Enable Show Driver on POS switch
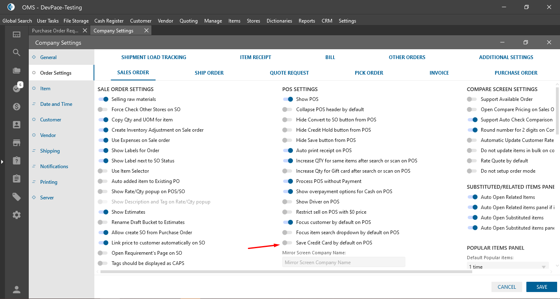 click(x=288, y=202)
